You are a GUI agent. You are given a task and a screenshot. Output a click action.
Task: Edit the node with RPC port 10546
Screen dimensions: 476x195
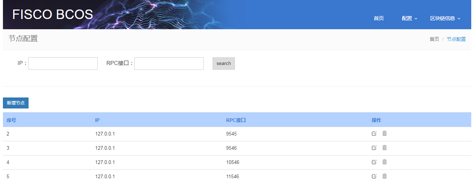point(374,162)
